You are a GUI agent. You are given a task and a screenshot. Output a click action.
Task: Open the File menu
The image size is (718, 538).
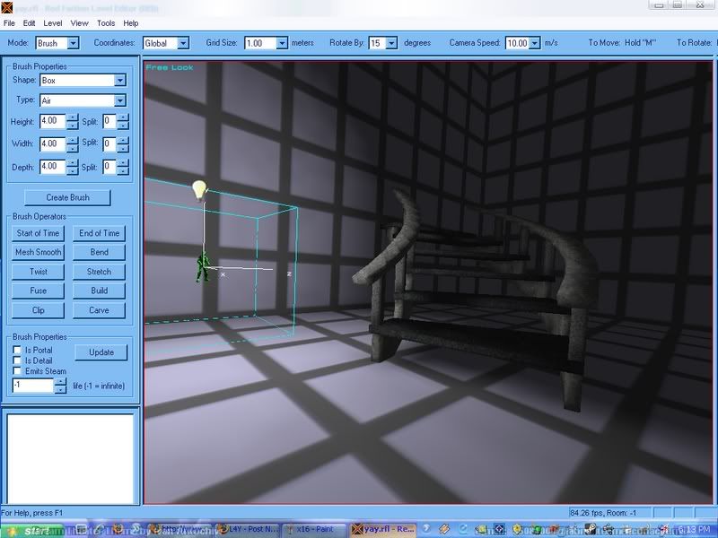[x=9, y=23]
